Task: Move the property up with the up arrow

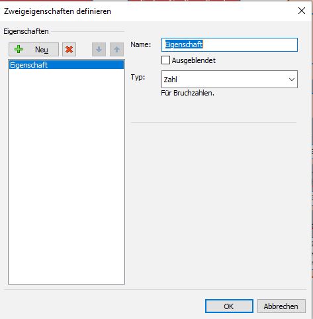Action: click(116, 50)
